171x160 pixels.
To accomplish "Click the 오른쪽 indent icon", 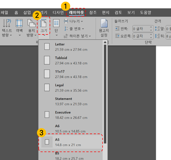I will (x=117, y=36).
